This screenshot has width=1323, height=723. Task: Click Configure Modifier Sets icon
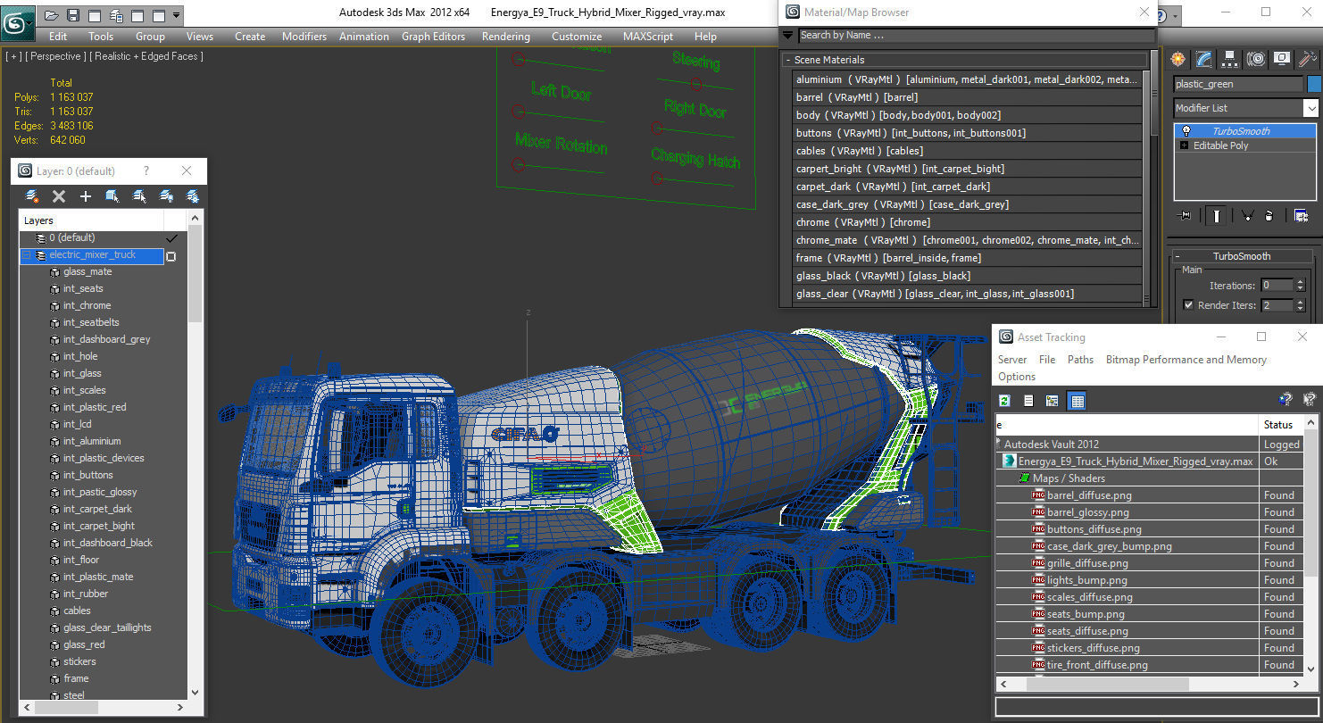[1301, 215]
